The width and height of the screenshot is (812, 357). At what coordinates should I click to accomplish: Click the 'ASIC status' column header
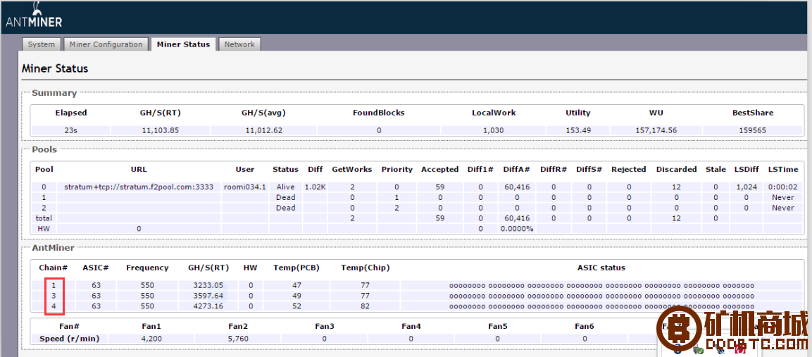[601, 268]
